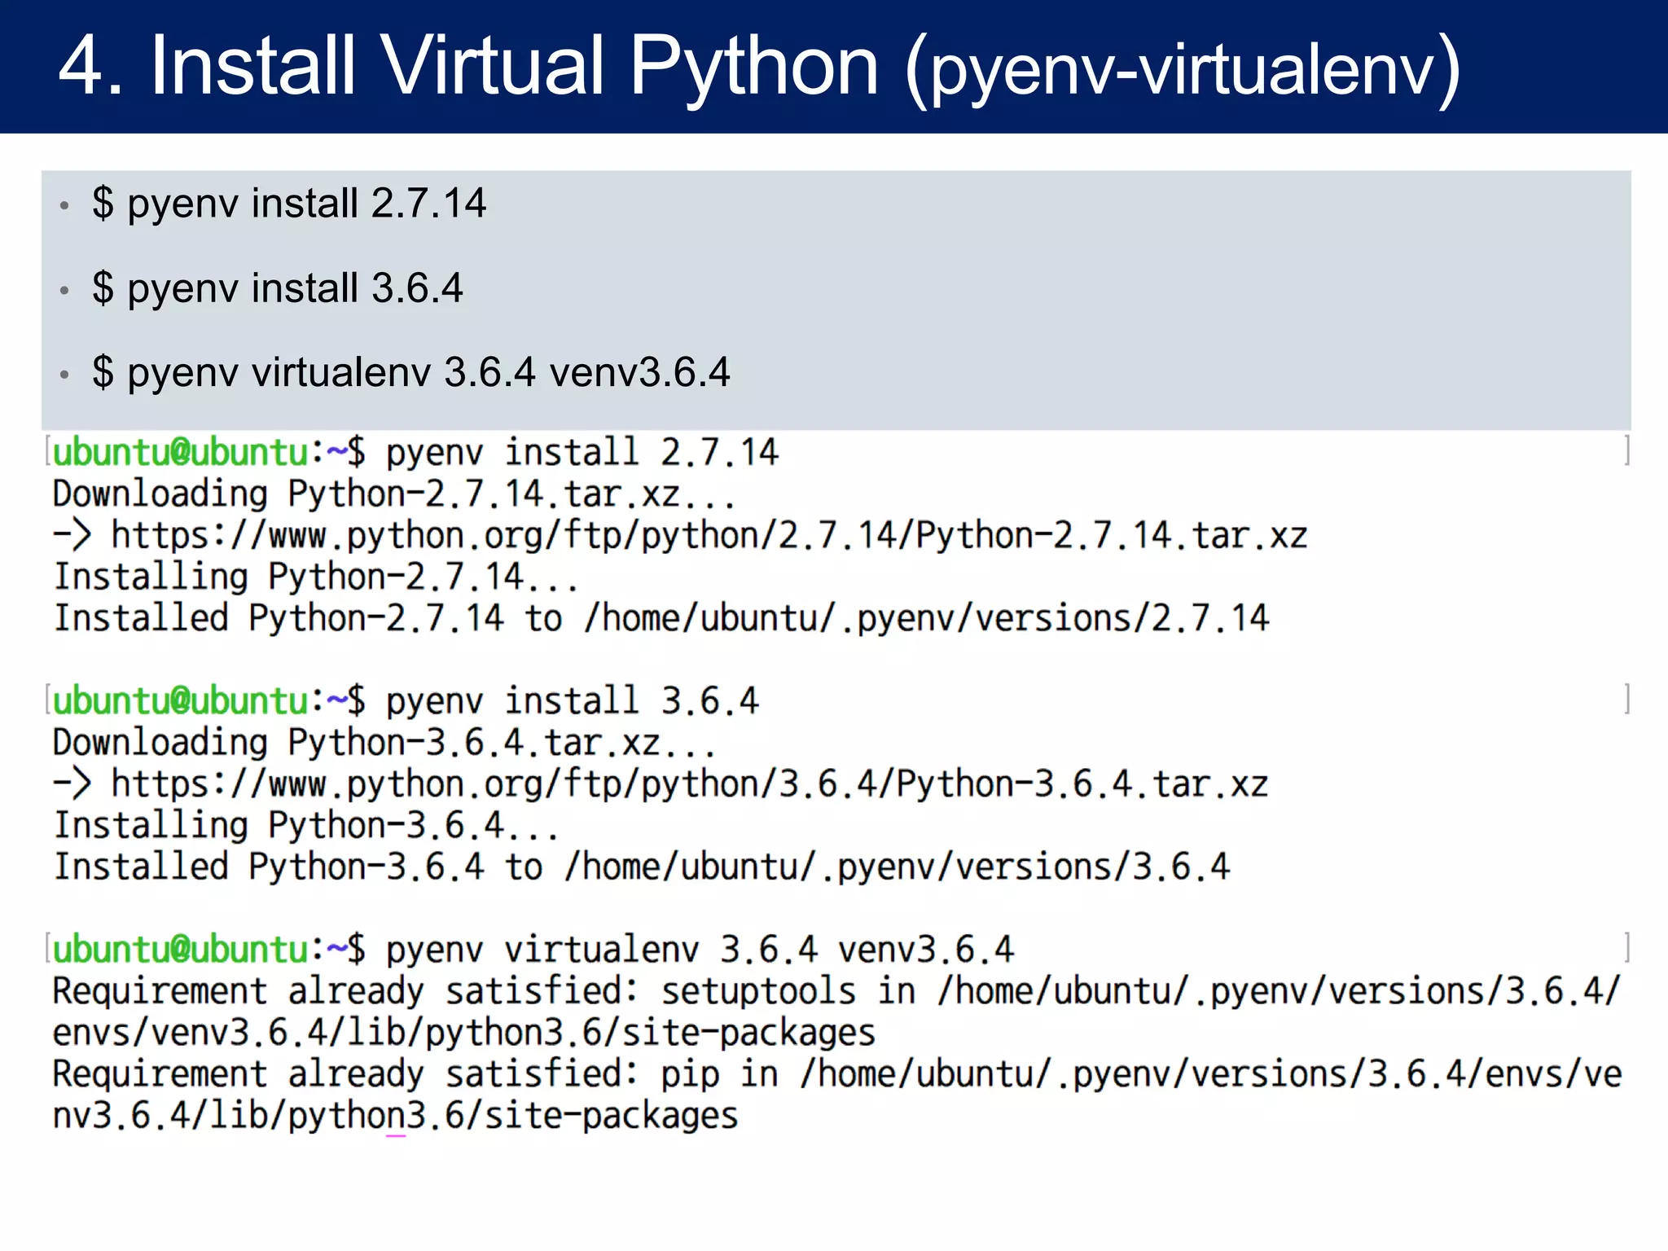Click first green ubuntu@ubuntu terminal prompt

point(181,452)
